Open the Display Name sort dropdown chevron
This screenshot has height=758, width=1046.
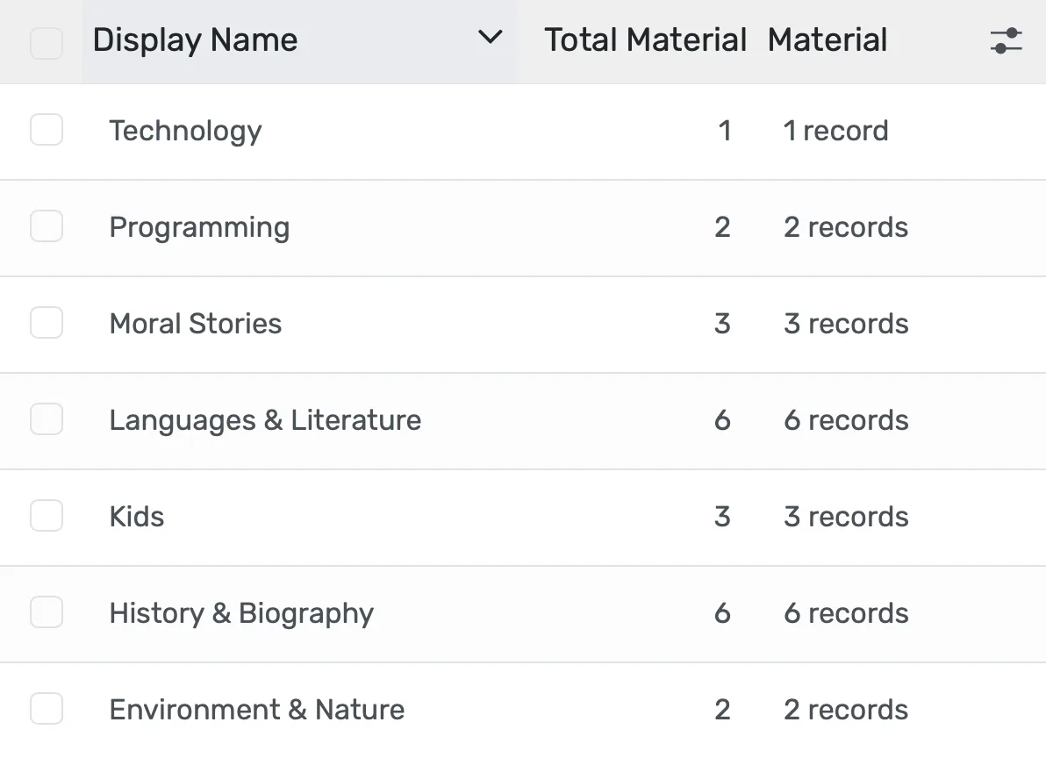pos(490,39)
